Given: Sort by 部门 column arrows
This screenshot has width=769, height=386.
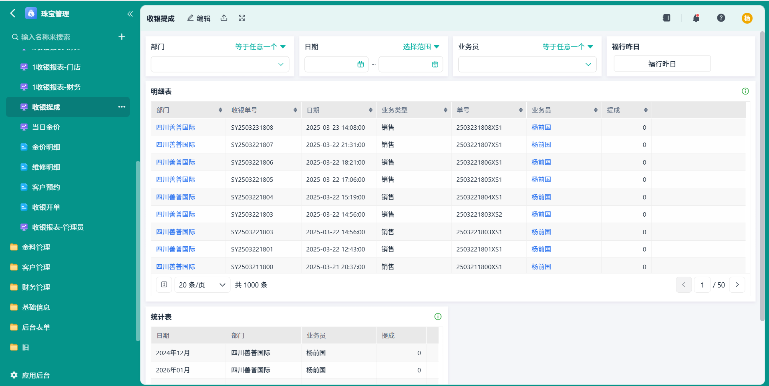Looking at the screenshot, I should [220, 110].
